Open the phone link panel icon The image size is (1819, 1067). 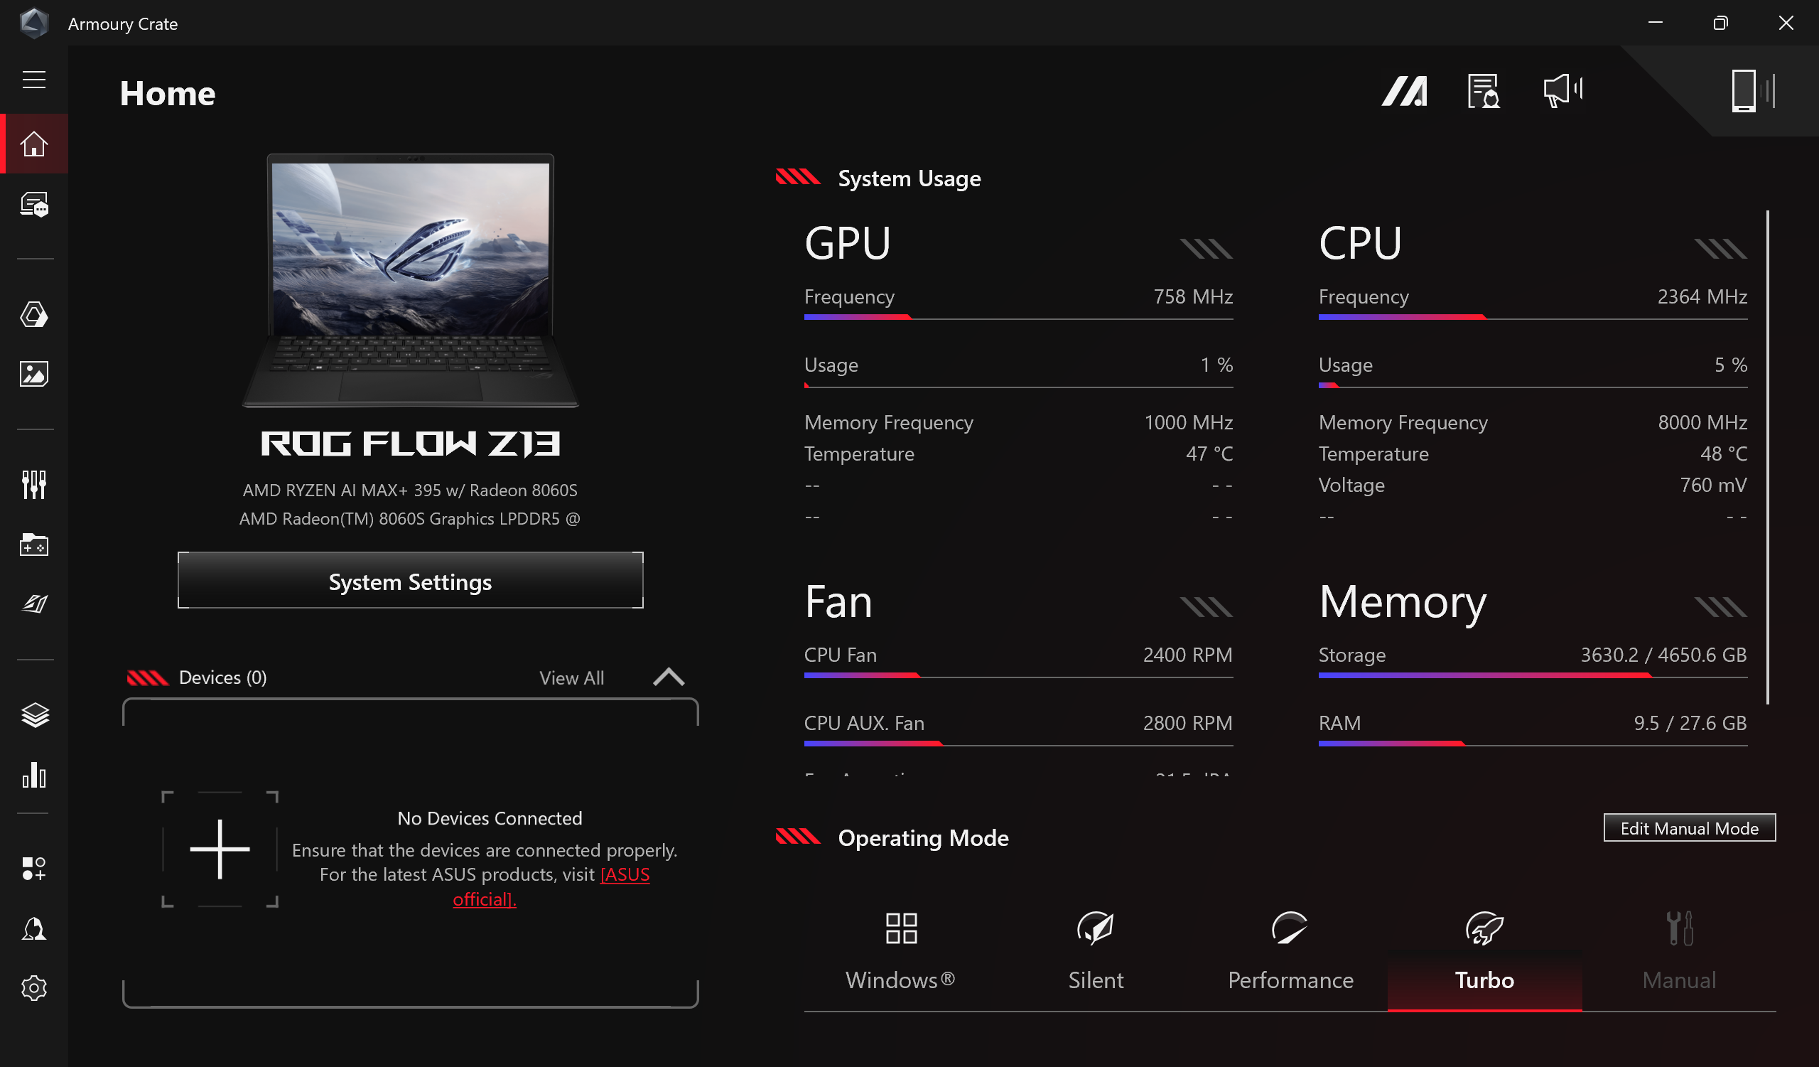1753,91
